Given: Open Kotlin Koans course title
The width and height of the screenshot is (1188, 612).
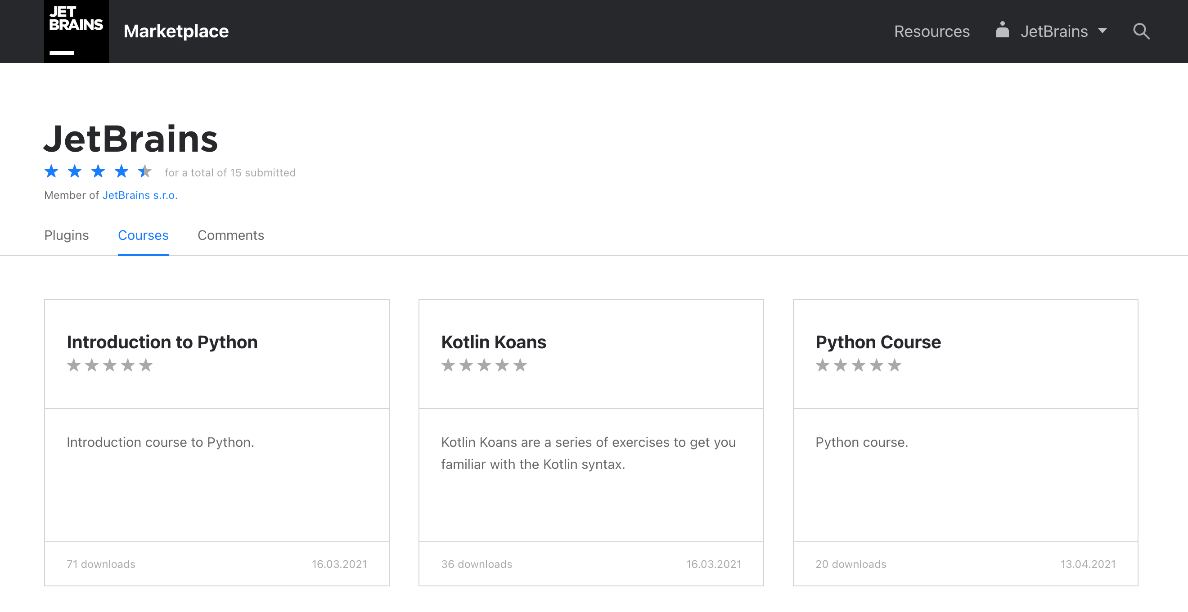Looking at the screenshot, I should (x=494, y=342).
